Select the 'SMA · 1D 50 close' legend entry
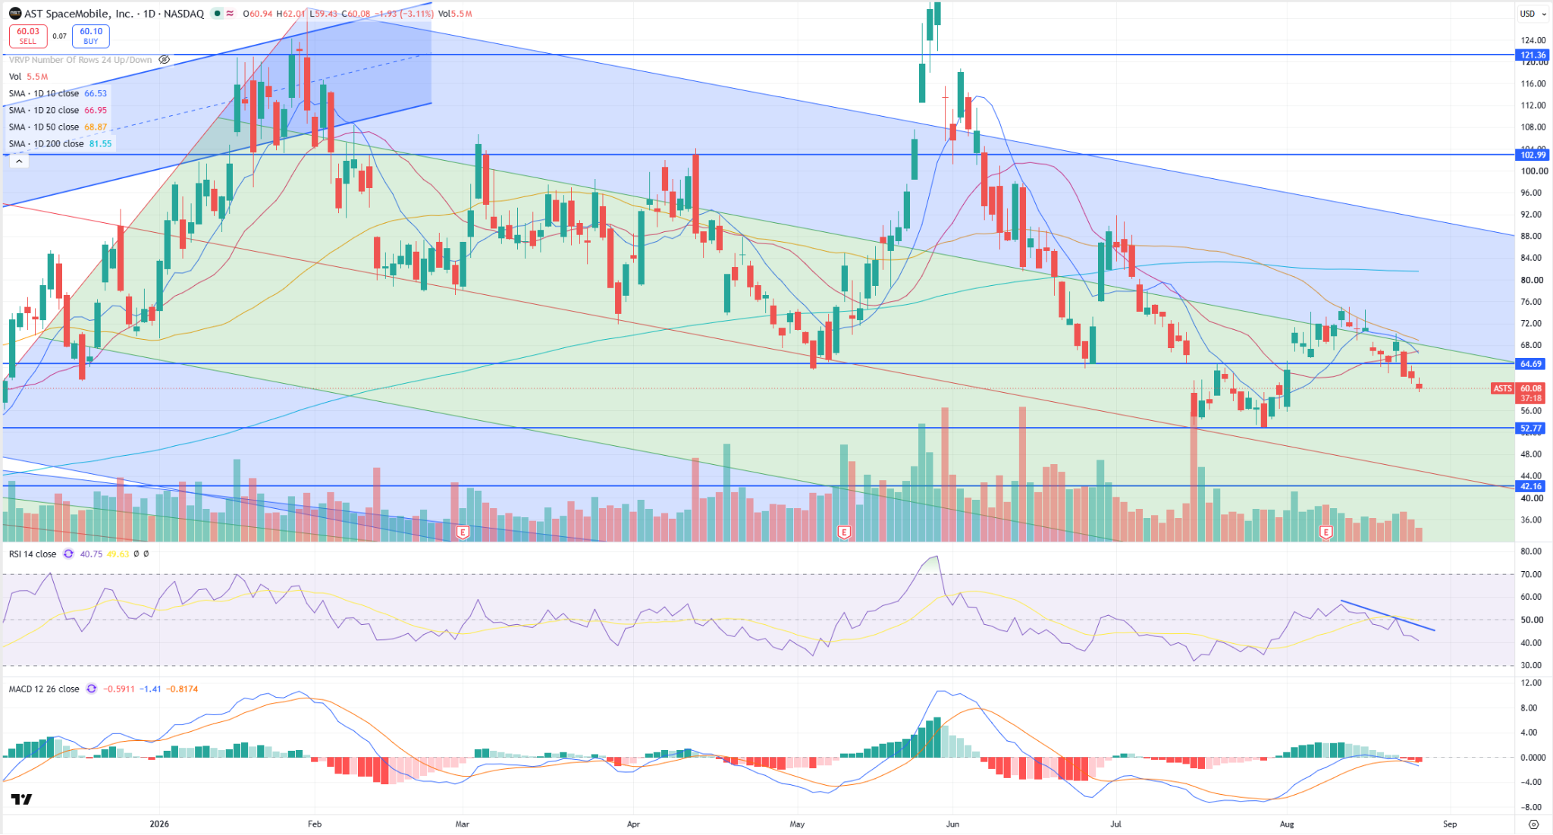The width and height of the screenshot is (1553, 835). [44, 127]
